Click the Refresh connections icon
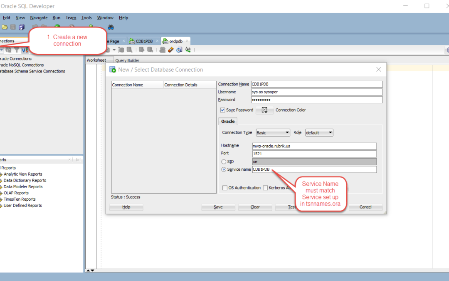 click(8, 50)
